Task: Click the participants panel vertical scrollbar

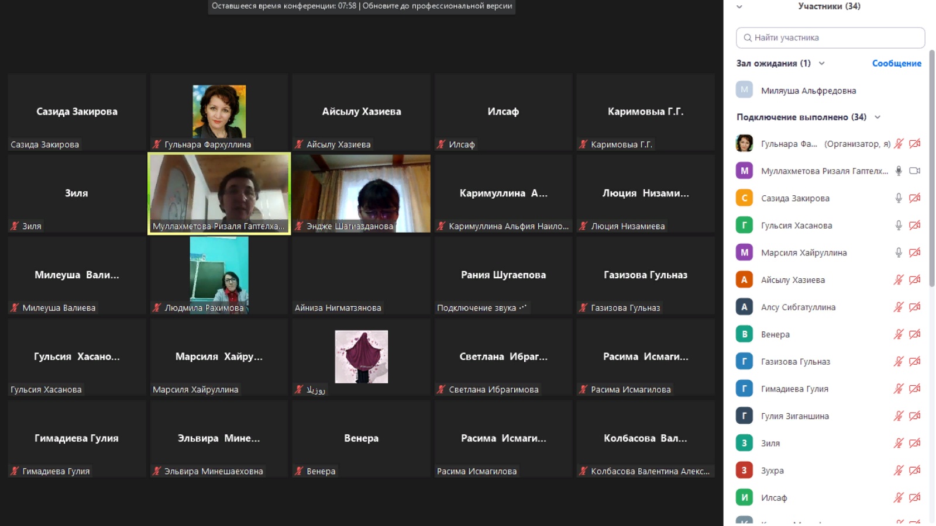Action: (932, 169)
